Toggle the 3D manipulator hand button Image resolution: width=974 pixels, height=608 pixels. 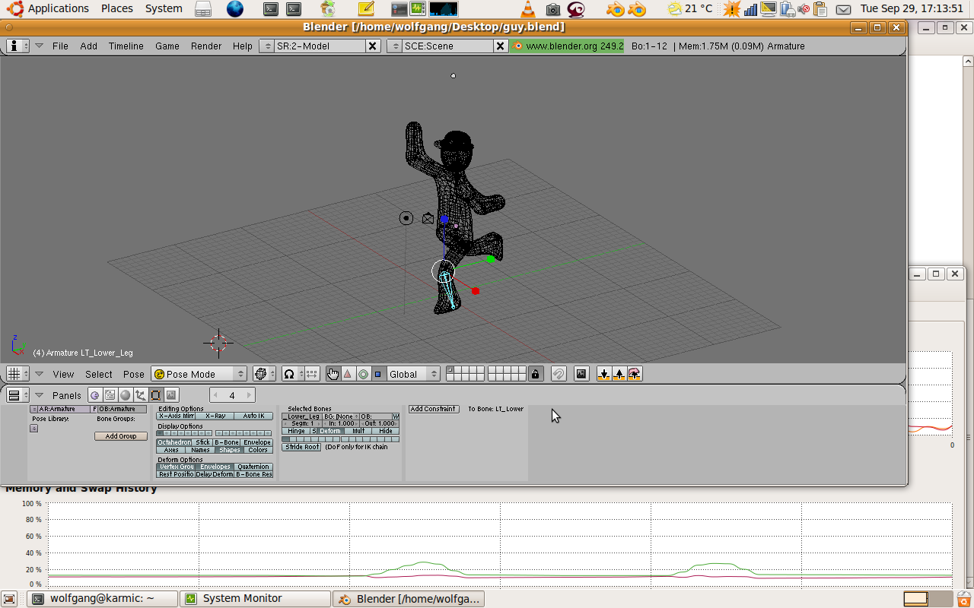click(x=333, y=374)
